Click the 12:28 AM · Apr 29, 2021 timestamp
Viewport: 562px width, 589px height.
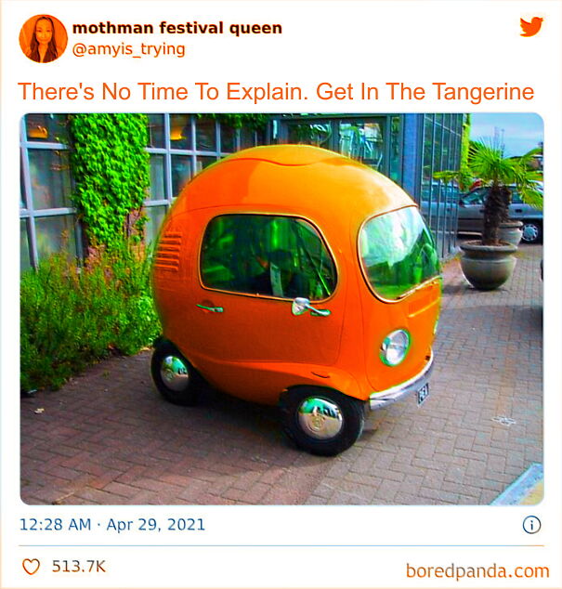click(112, 524)
